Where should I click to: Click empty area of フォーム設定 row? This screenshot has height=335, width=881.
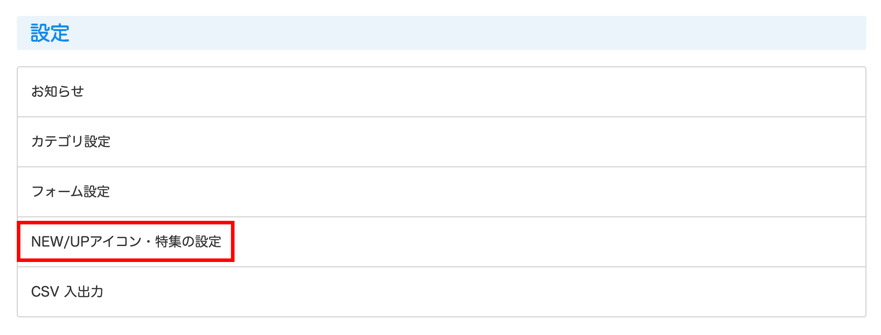coord(487,192)
